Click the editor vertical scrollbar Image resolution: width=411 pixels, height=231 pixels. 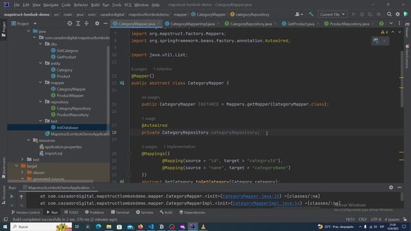pyautogui.click(x=402, y=78)
